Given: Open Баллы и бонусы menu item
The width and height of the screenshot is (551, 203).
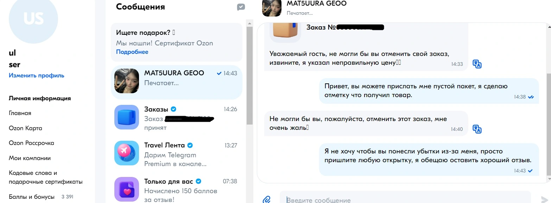Looking at the screenshot, I should coord(32,197).
